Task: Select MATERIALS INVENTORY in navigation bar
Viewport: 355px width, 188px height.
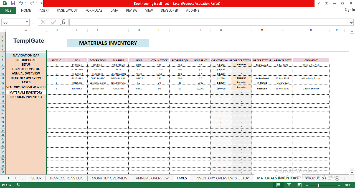Action: (26, 92)
